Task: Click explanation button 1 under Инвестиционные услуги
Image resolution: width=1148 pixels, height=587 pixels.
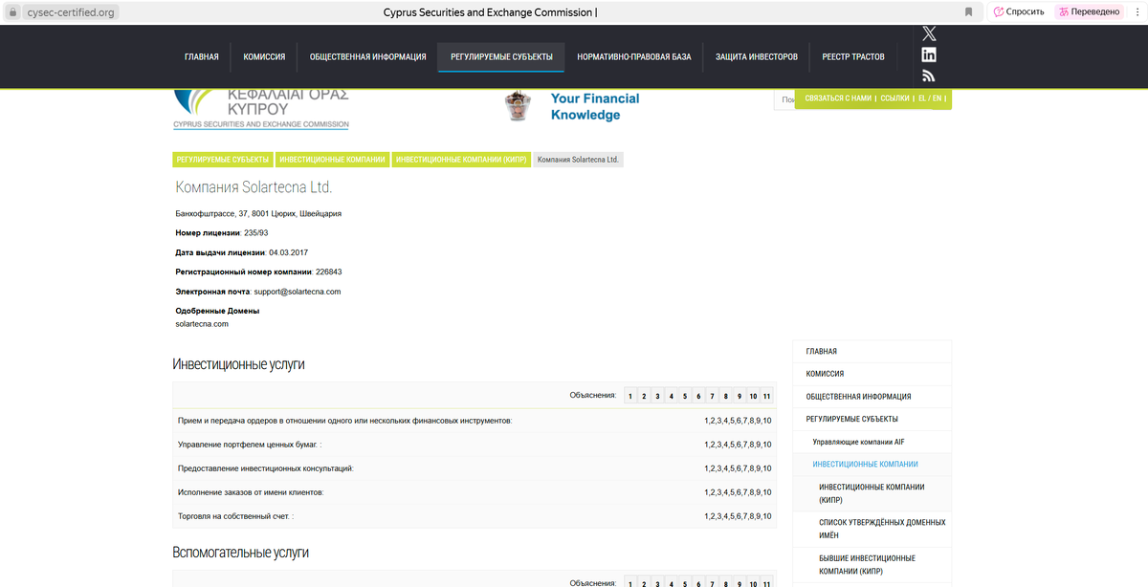Action: 630,396
